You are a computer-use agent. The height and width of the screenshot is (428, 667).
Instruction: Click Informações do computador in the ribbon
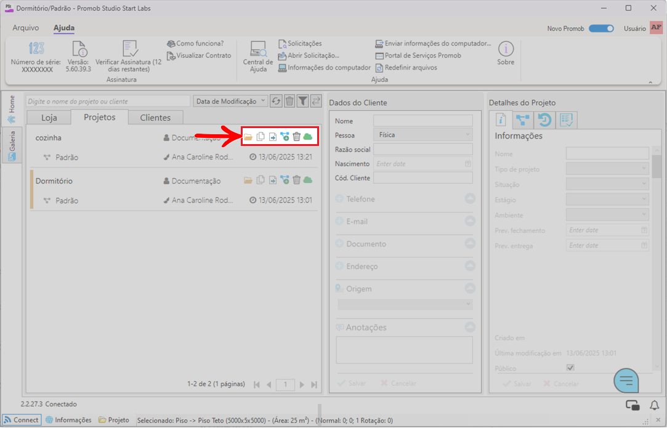click(x=325, y=68)
